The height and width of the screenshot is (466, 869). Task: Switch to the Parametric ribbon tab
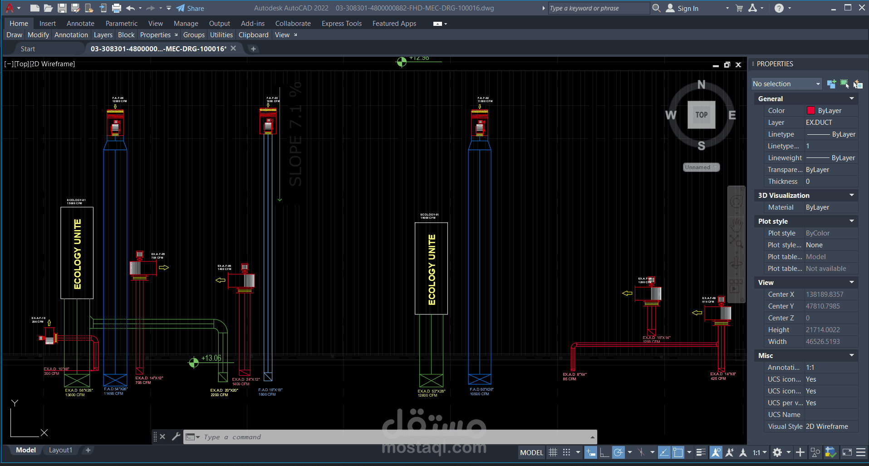(122, 24)
